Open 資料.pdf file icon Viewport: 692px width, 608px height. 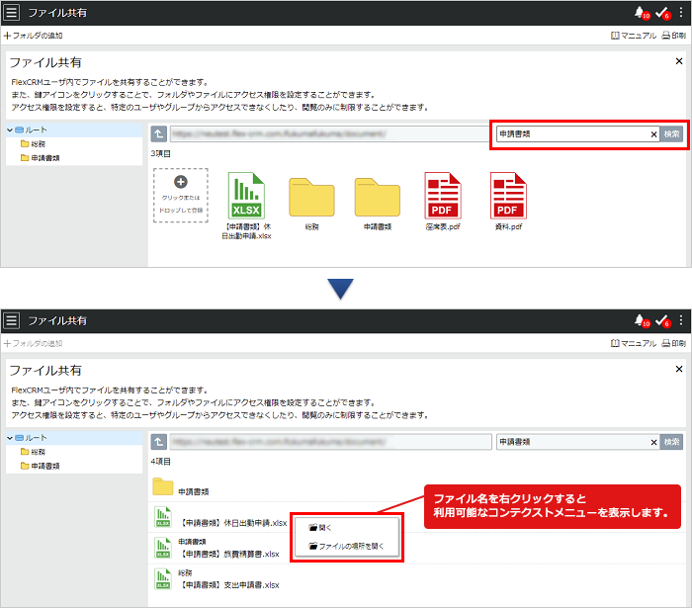coord(508,196)
